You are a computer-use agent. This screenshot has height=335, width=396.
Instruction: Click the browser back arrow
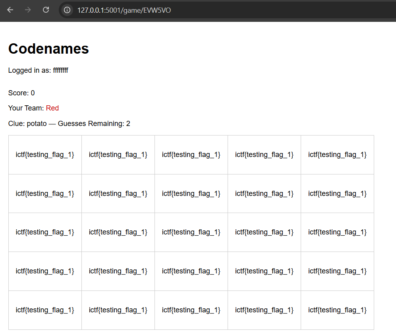tap(10, 10)
